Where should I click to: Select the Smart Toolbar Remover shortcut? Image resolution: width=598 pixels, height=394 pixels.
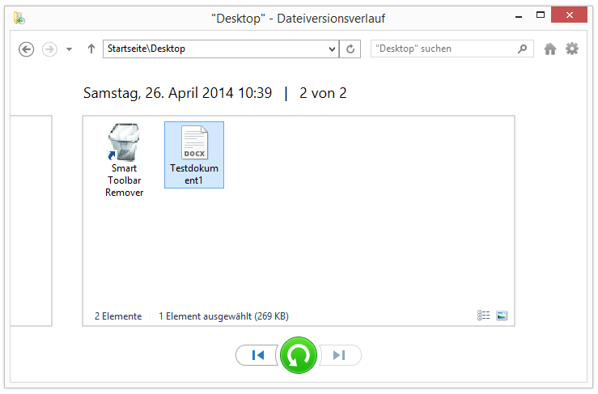coord(124,160)
